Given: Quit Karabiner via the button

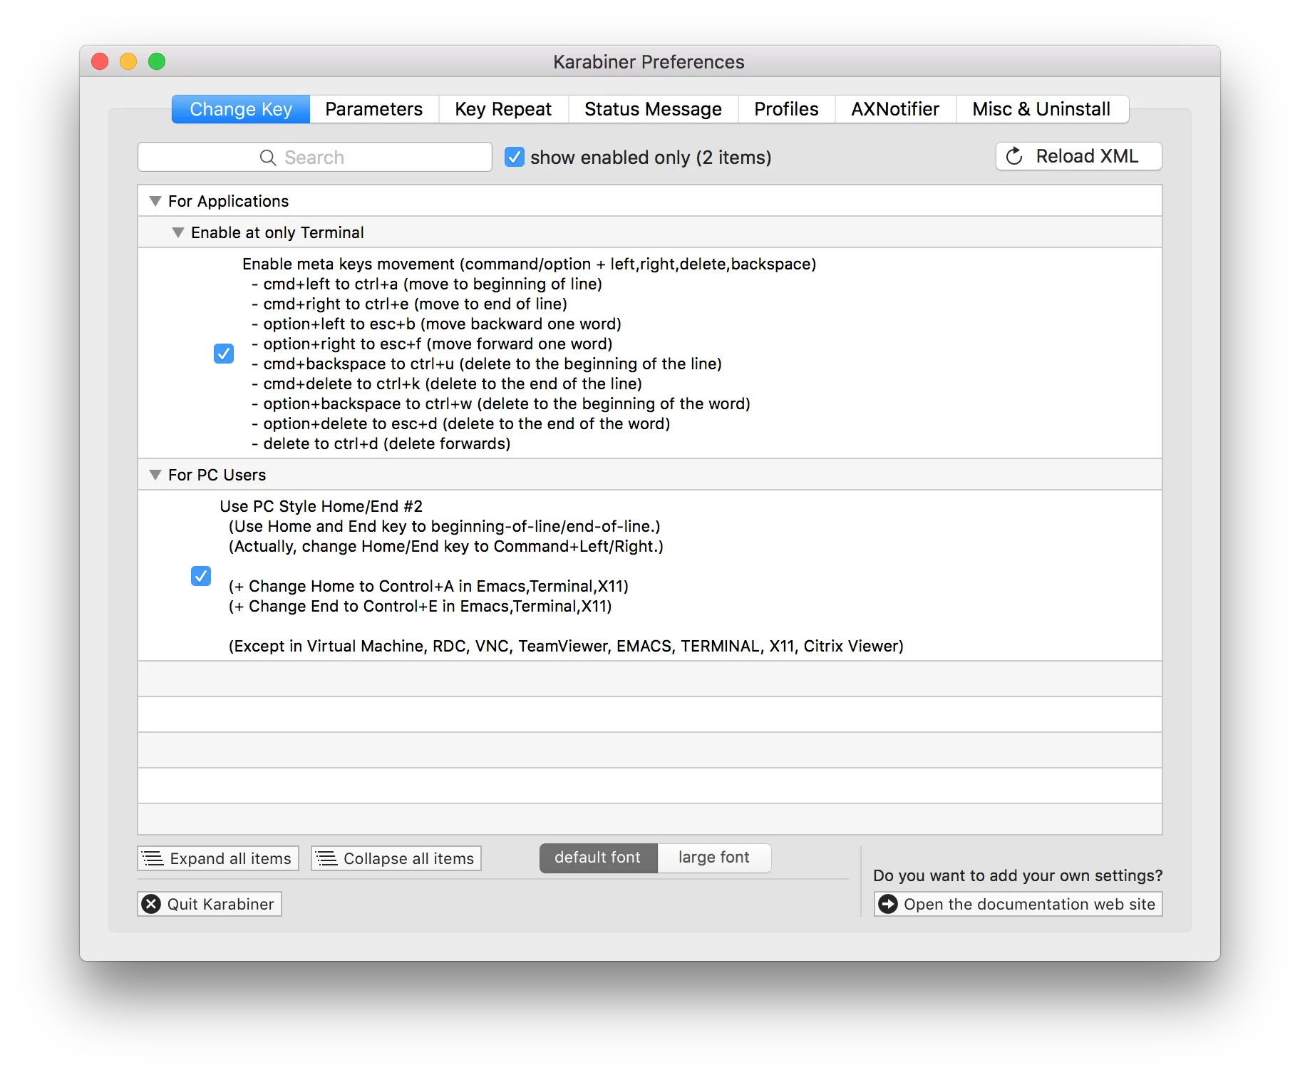Looking at the screenshot, I should (210, 904).
